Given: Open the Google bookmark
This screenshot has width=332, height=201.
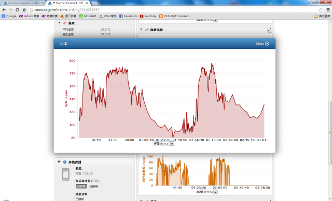Looking at the screenshot, I should click(x=9, y=16).
